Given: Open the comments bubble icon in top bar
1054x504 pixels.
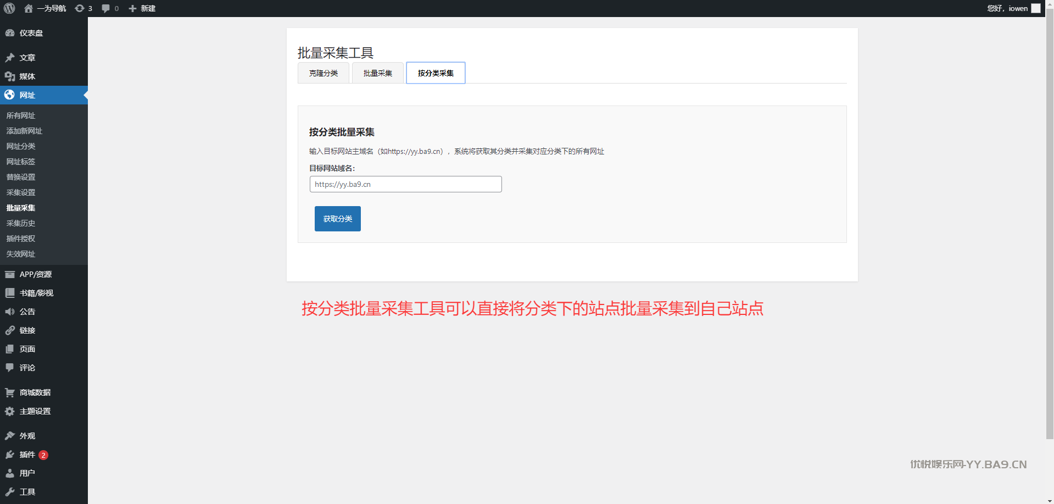Looking at the screenshot, I should (106, 8).
